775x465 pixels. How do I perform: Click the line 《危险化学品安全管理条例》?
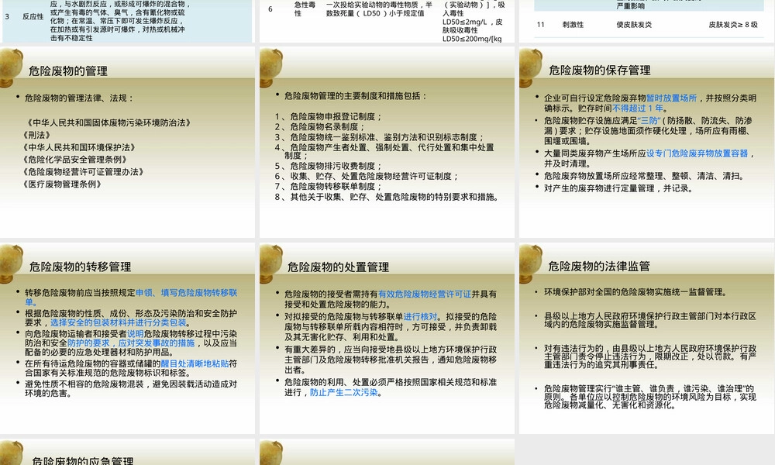pos(75,160)
